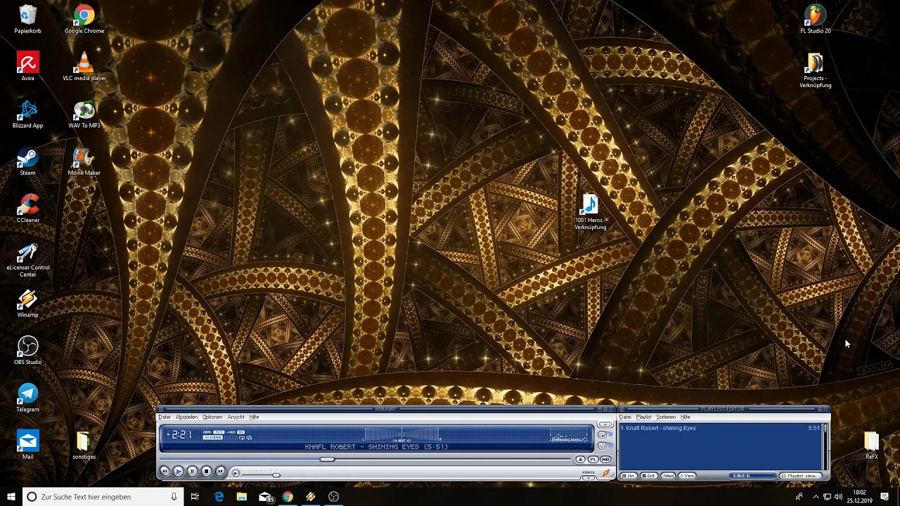Open Google Chrome desktop icon

click(84, 19)
